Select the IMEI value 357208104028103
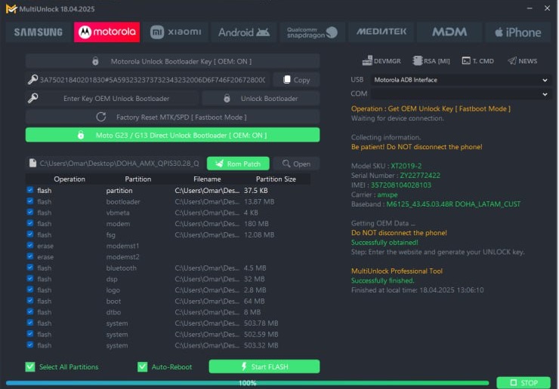Image resolution: width=559 pixels, height=389 pixels. 401,185
